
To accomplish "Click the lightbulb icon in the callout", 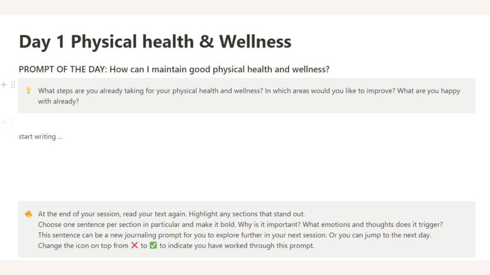I will 28,91.
